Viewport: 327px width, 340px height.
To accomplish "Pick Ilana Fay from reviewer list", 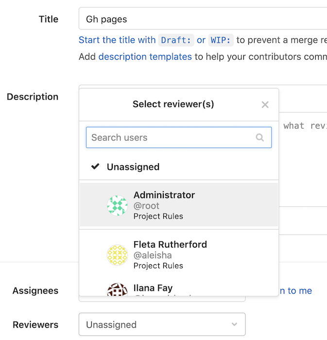I will pyautogui.click(x=153, y=289).
